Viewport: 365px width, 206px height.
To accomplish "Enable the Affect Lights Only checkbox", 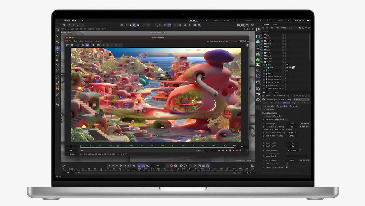I will pyautogui.click(x=287, y=163).
